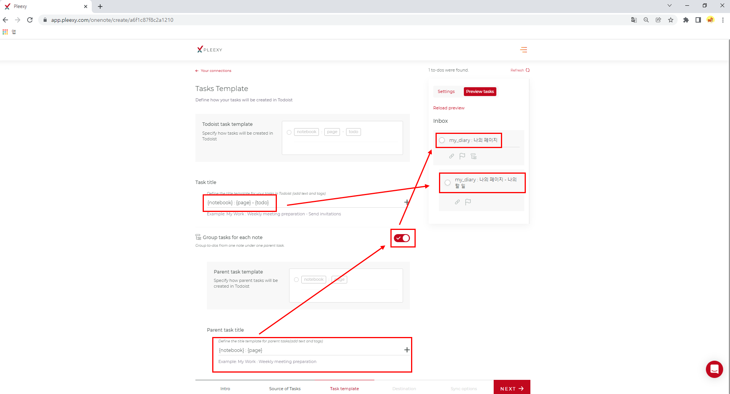The width and height of the screenshot is (730, 394).
Task: Go back to Your connections
Action: pos(213,71)
